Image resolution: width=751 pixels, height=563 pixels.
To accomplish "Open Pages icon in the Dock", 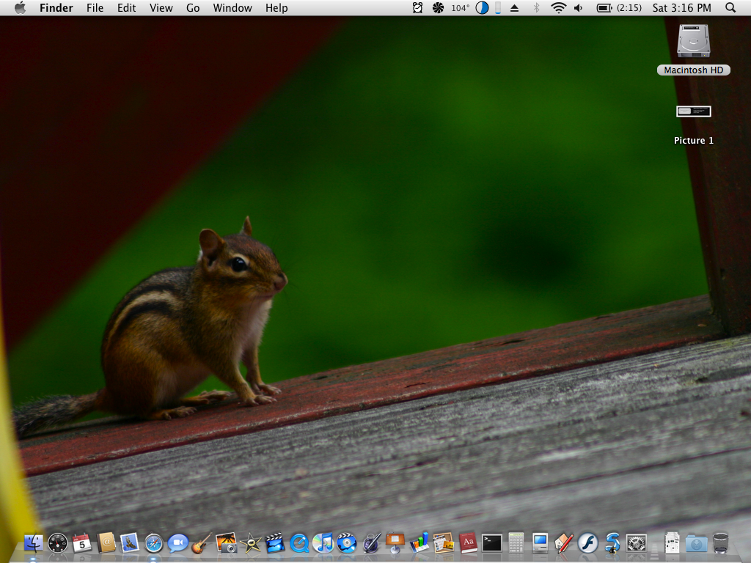I will tap(444, 543).
